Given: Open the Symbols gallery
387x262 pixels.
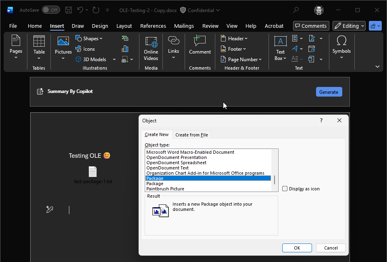Looking at the screenshot, I should tap(341, 45).
